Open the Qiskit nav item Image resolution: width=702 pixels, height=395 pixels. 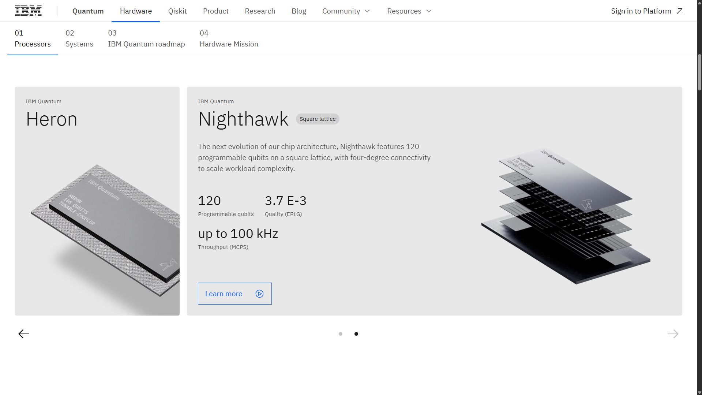click(x=177, y=11)
